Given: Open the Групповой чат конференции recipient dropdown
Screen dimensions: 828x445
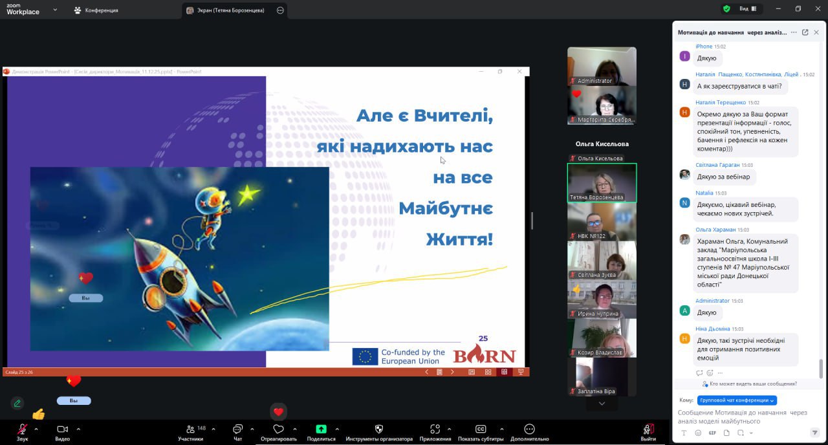Looking at the screenshot, I should pyautogui.click(x=737, y=400).
